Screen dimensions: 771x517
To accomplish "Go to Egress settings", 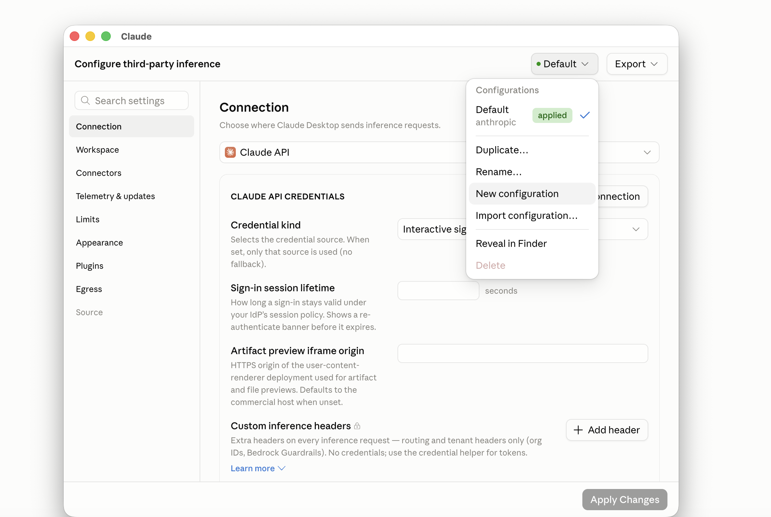I will pos(131,289).
